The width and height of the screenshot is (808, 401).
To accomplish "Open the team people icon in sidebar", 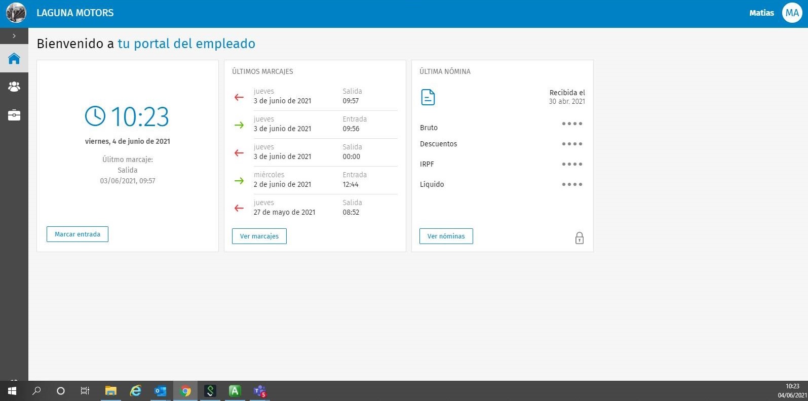I will (x=14, y=87).
